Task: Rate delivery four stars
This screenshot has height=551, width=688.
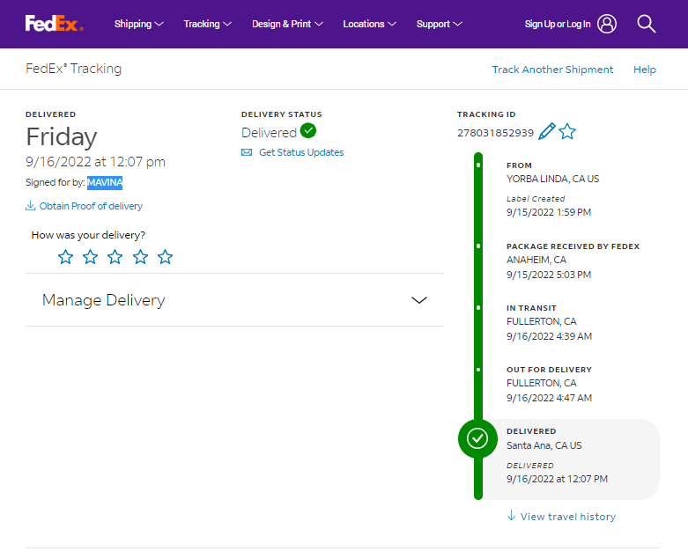Action: [x=140, y=257]
